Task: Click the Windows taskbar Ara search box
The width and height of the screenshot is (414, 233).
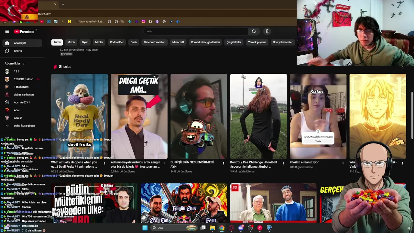Action: click(175, 228)
